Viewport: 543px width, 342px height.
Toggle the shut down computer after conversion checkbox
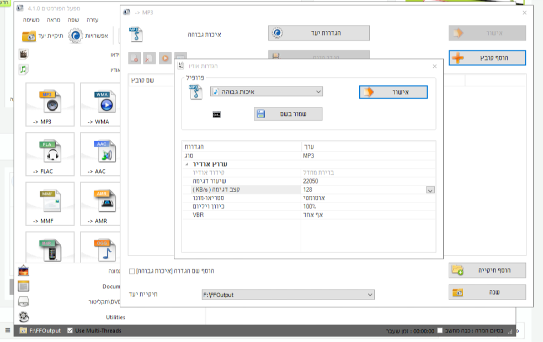[440, 330]
